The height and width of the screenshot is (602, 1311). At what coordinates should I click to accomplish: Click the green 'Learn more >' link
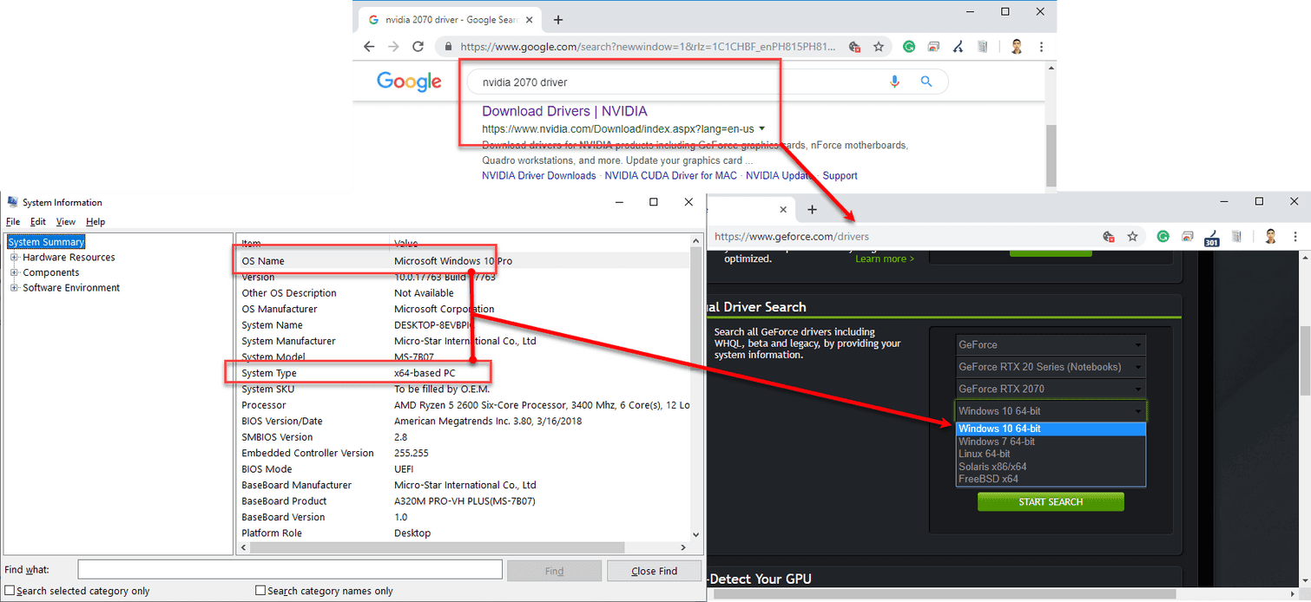885,258
